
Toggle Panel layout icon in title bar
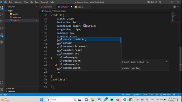(152, 2)
